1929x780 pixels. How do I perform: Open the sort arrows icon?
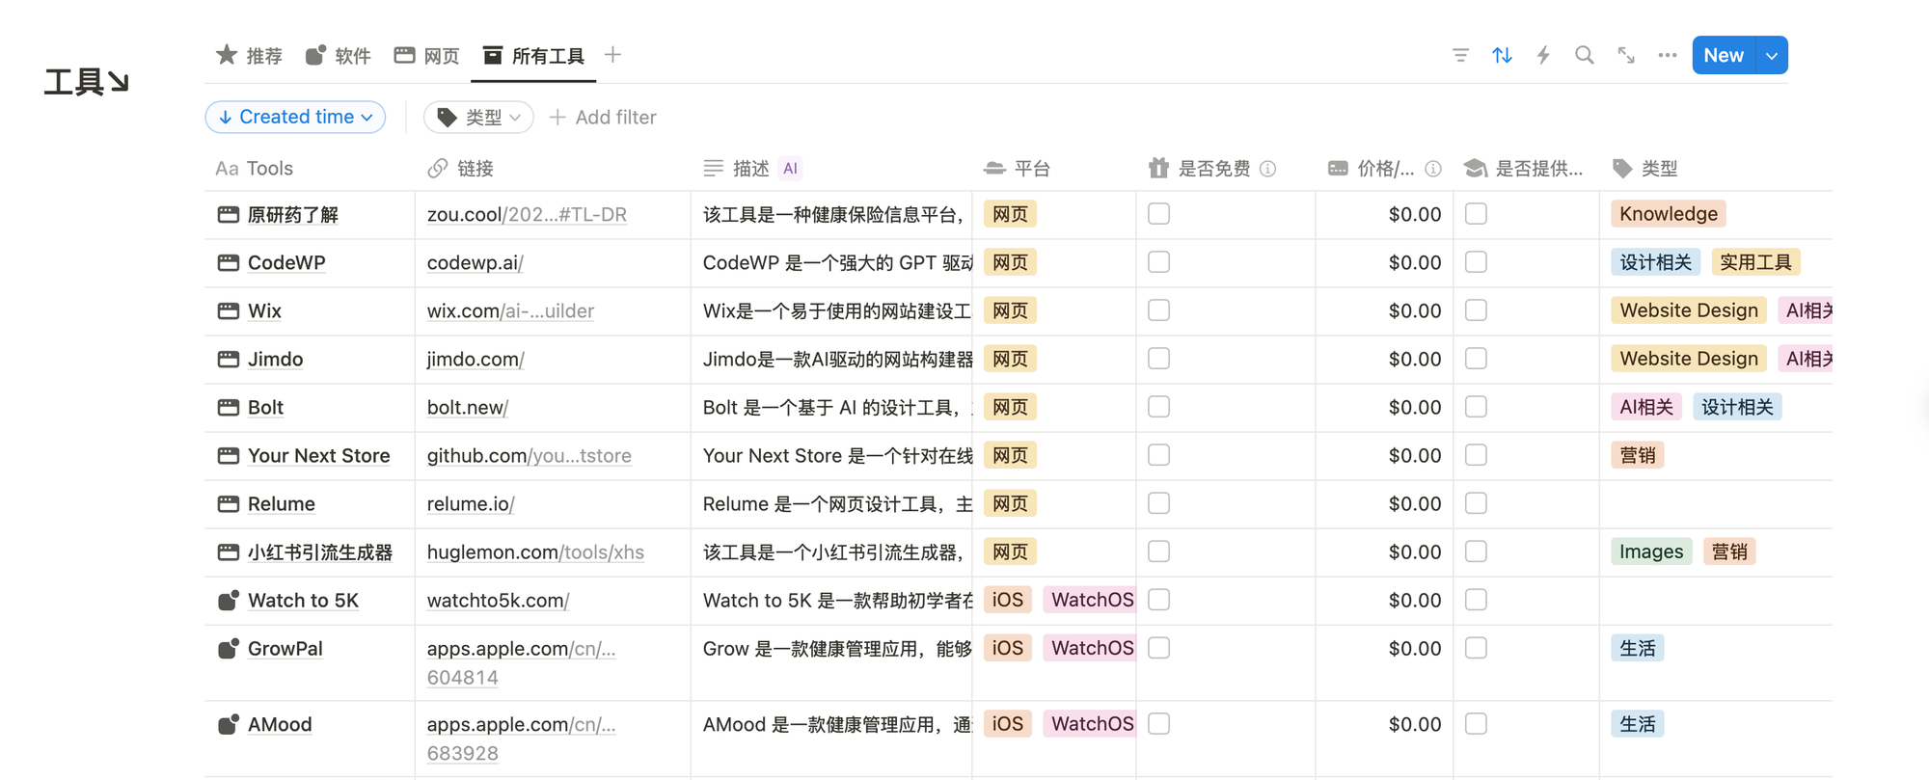click(x=1502, y=56)
